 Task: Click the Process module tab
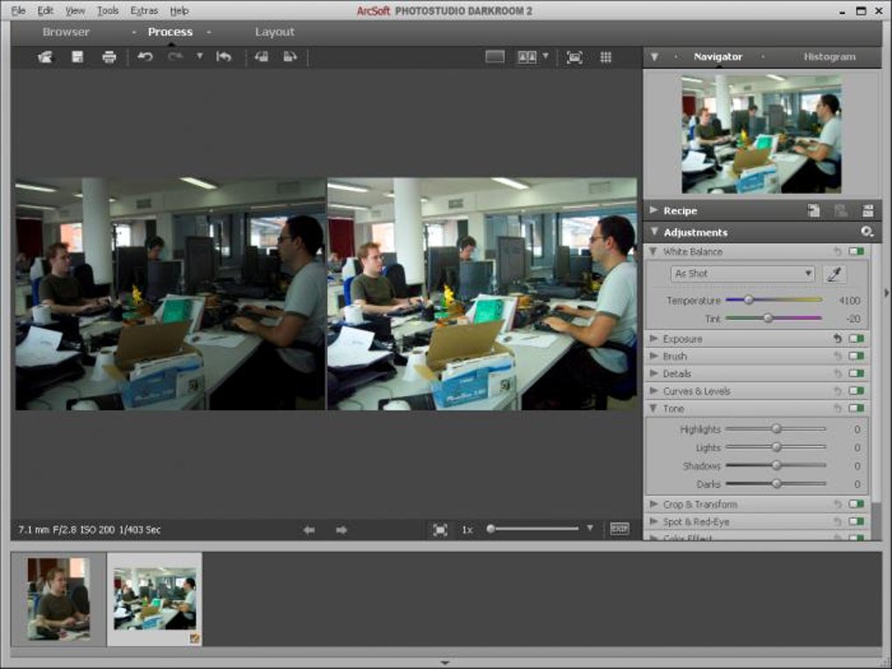pos(171,32)
